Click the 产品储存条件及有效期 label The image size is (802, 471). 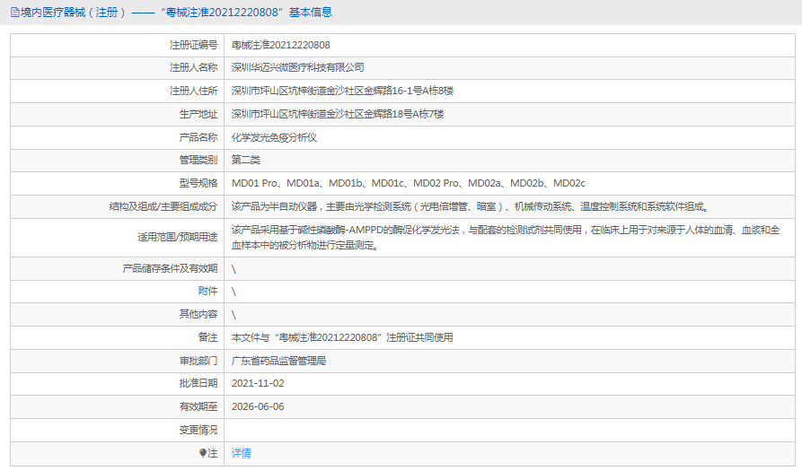tap(170, 268)
